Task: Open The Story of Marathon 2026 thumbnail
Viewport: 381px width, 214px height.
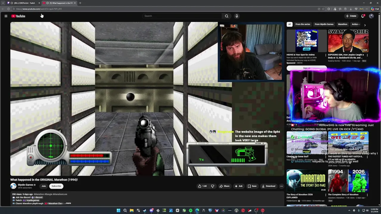Action: pyautogui.click(x=307, y=180)
